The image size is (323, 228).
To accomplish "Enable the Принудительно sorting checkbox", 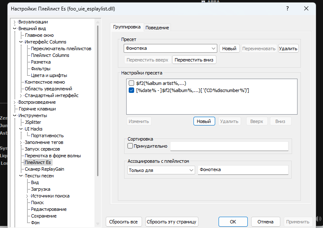I will click(130, 146).
